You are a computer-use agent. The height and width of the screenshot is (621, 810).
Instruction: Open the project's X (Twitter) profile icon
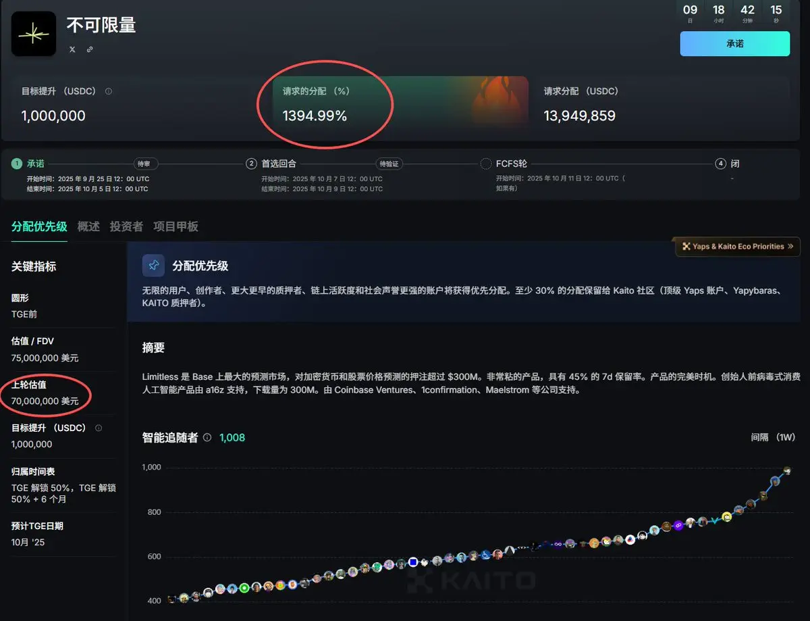(72, 49)
